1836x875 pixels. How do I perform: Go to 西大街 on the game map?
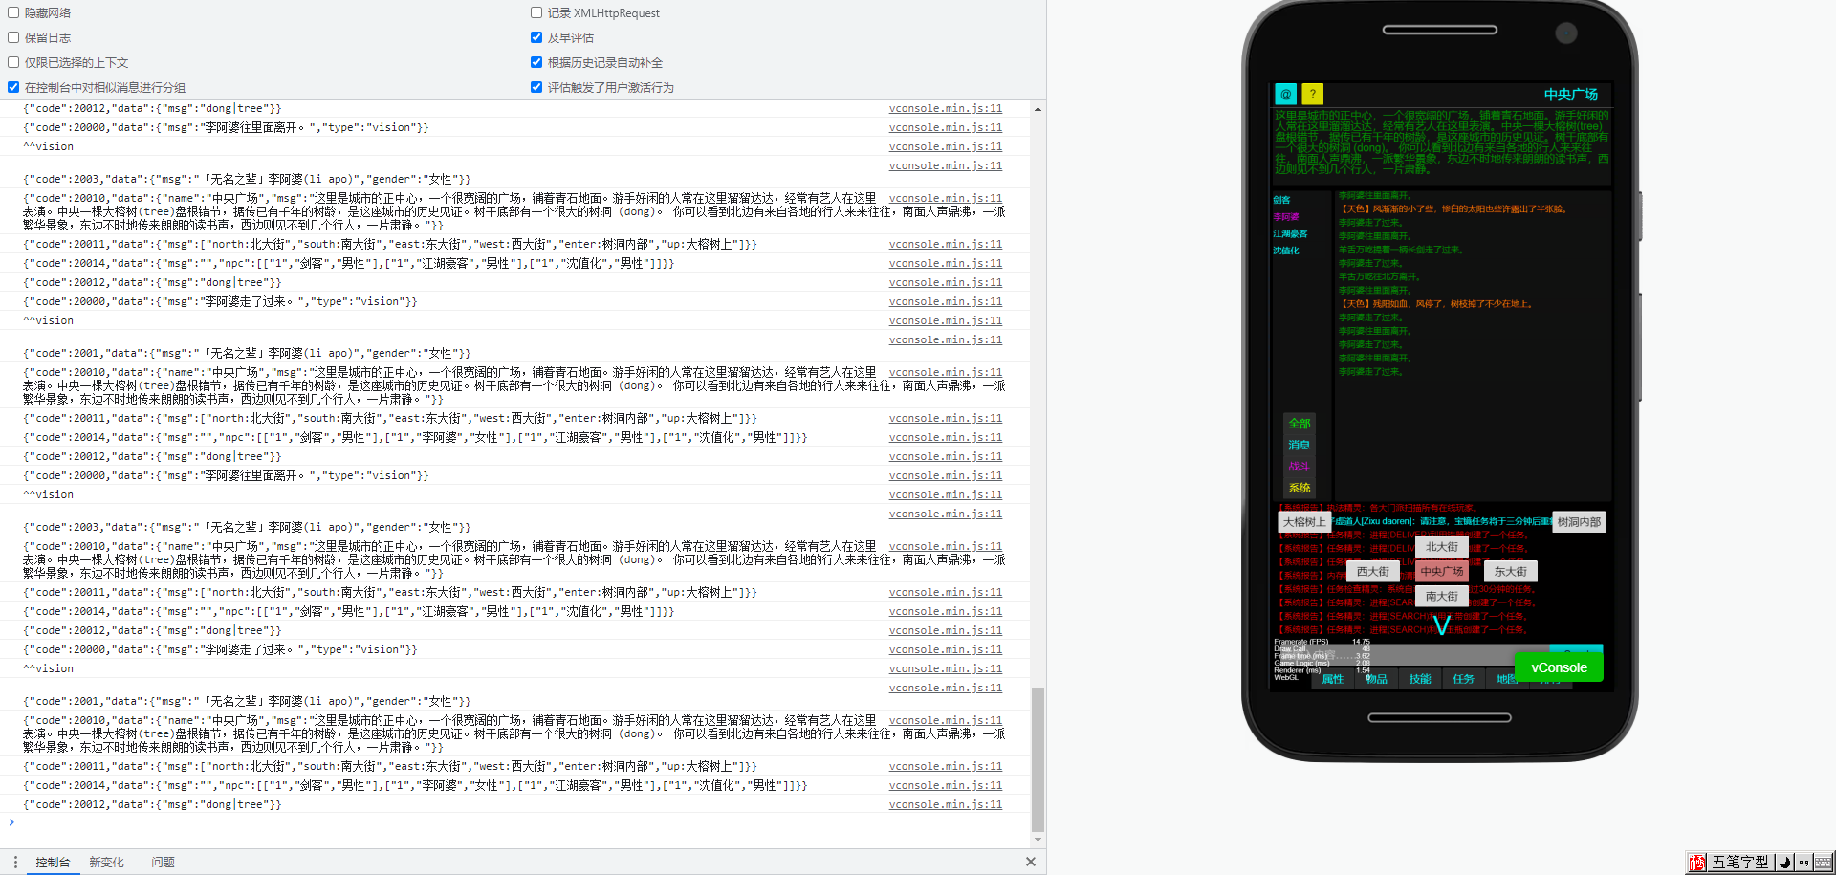click(1373, 571)
